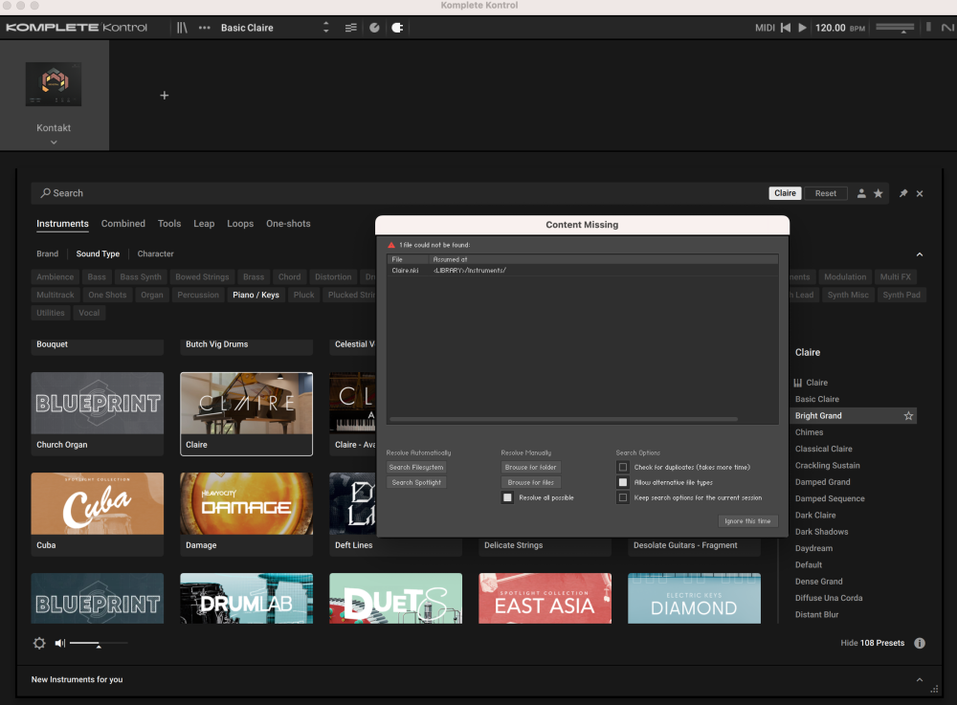Open the East Asia product tile
Image resolution: width=957 pixels, height=705 pixels.
point(545,598)
